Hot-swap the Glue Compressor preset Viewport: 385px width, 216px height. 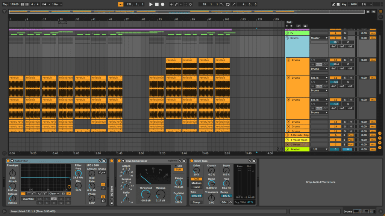pos(180,161)
